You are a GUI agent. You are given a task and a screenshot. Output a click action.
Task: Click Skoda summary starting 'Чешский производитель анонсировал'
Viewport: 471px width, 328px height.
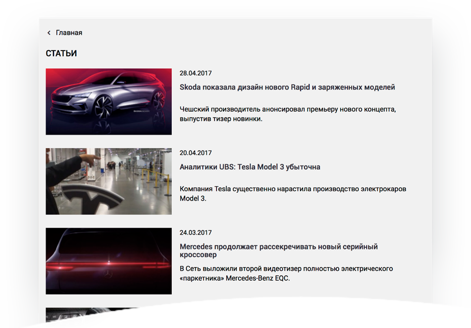(288, 114)
